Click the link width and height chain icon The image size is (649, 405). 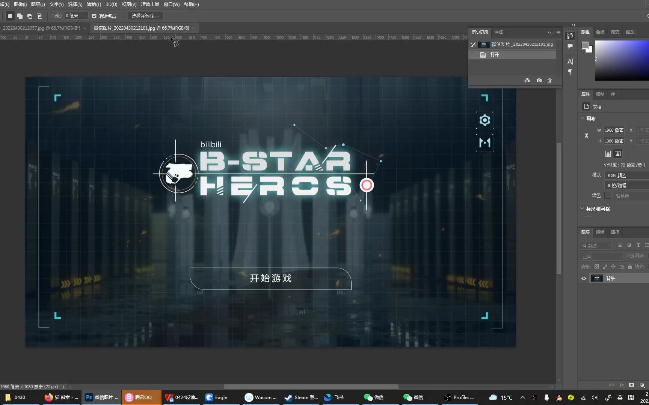click(x=587, y=136)
